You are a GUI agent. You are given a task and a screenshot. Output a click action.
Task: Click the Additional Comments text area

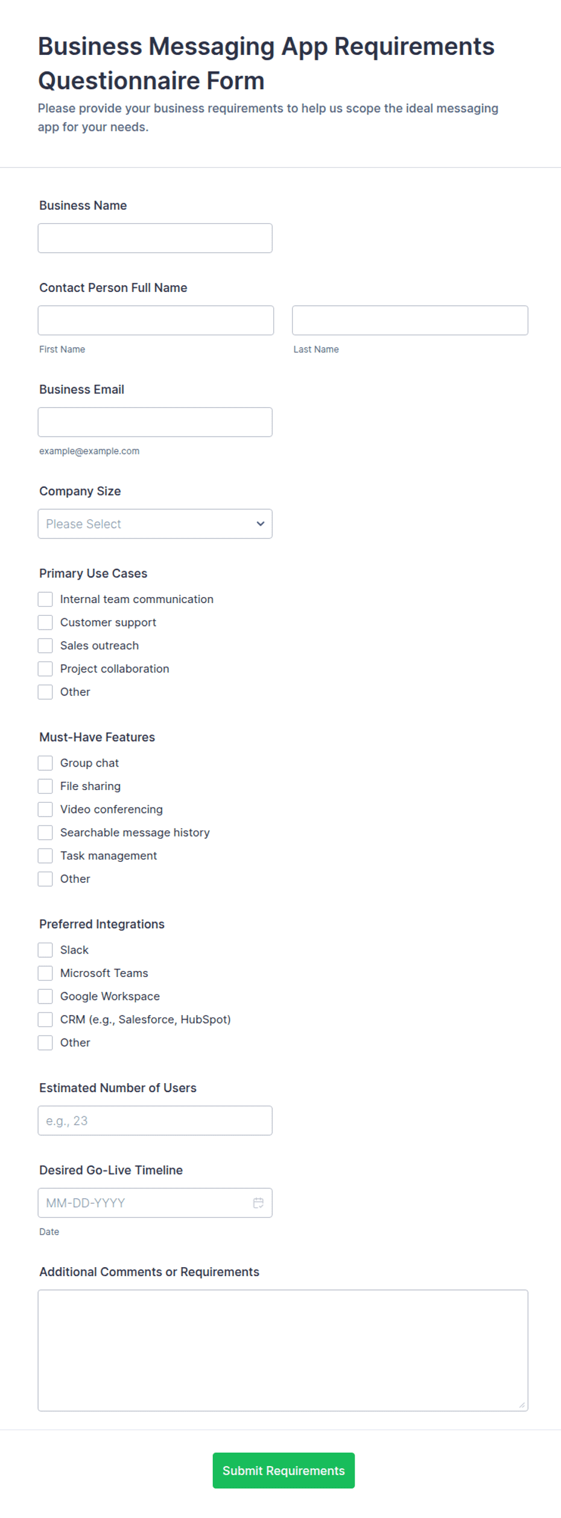coord(283,1350)
